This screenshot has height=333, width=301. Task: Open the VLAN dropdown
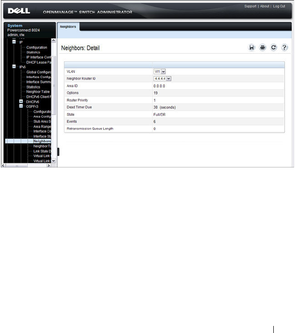159,71
